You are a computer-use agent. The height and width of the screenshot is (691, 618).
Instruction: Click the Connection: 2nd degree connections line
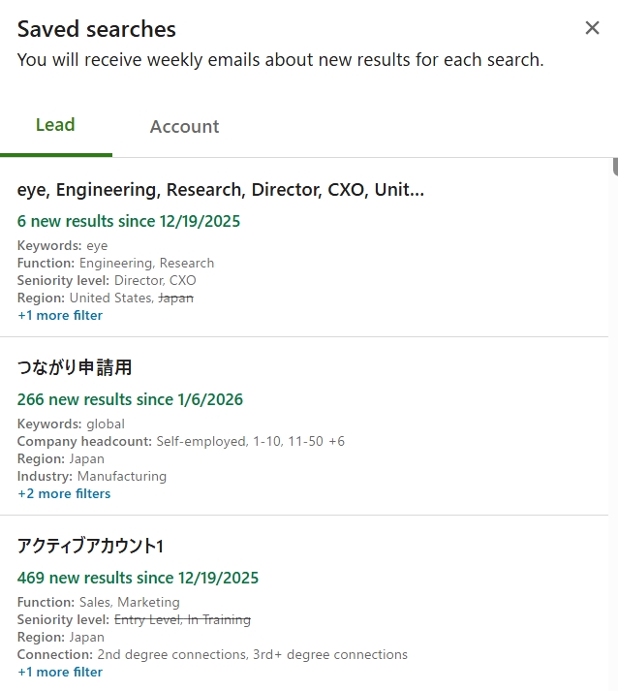(212, 654)
